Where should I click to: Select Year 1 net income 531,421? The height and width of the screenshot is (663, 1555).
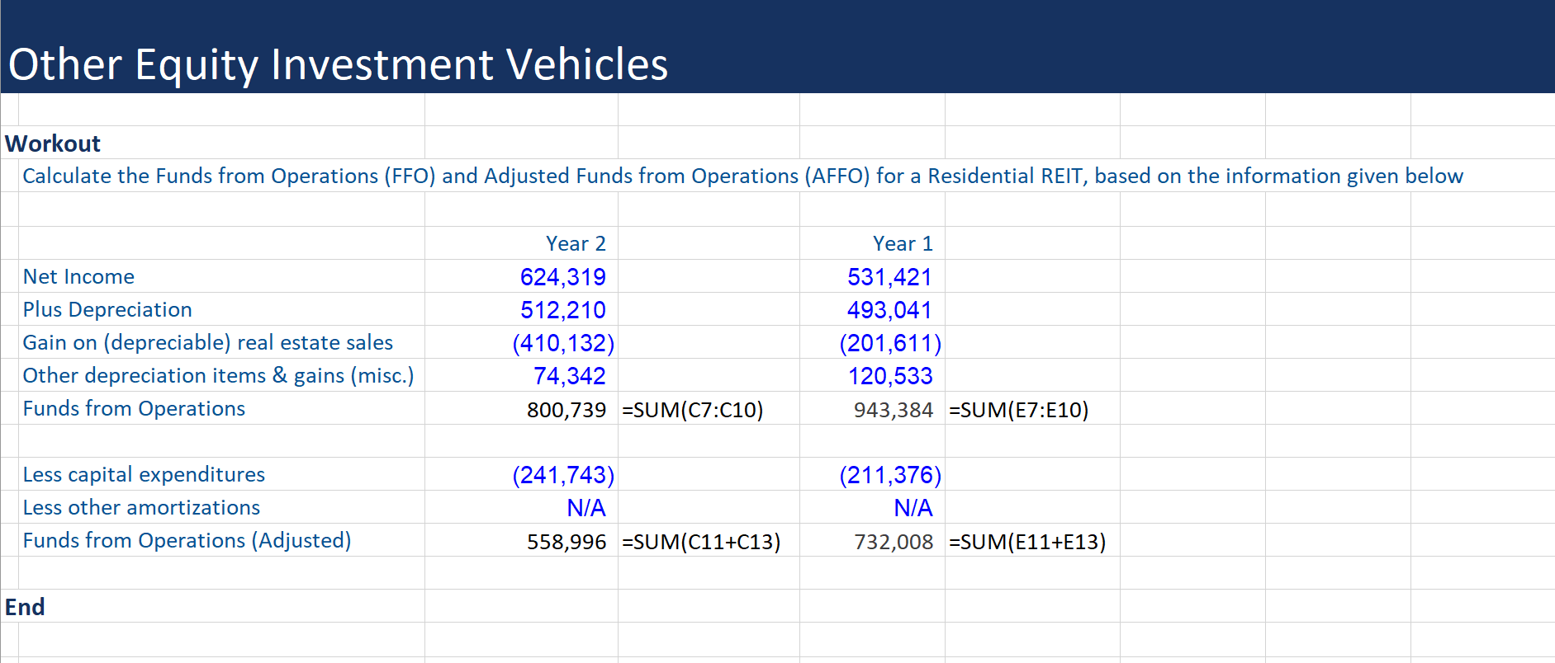click(890, 277)
